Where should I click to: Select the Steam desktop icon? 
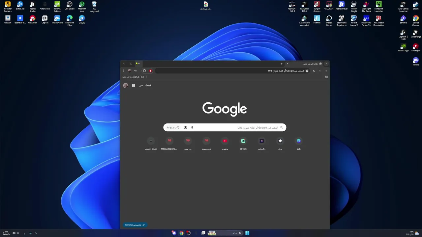point(416,6)
